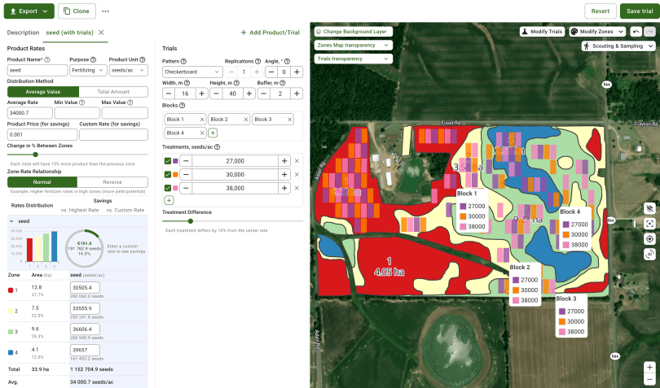Click the Replications help icon
The image size is (660, 388).
point(257,61)
